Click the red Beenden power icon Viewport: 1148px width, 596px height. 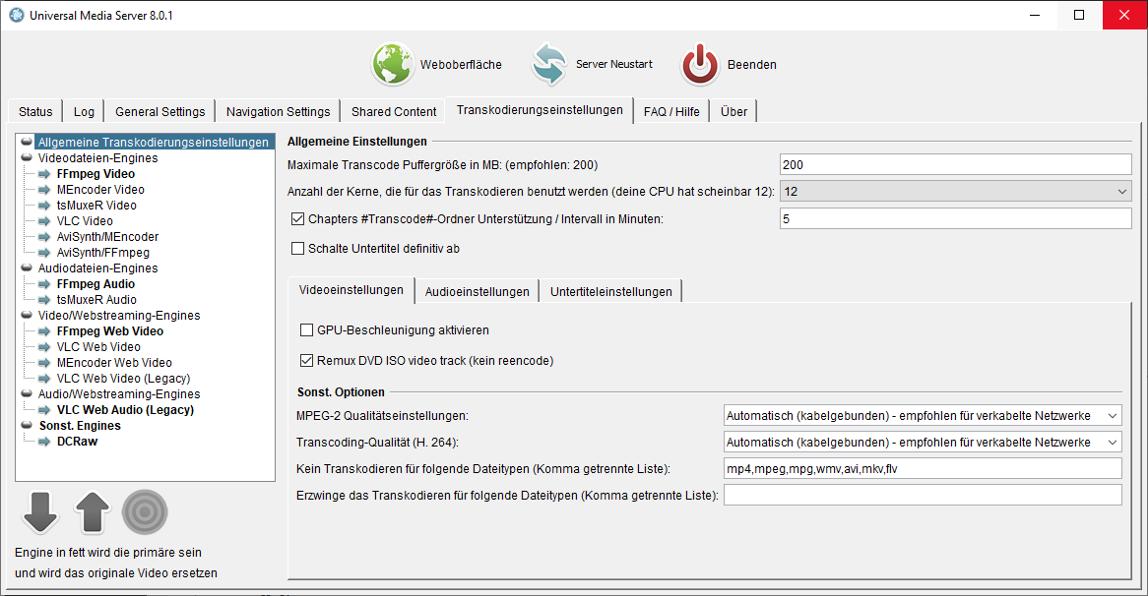tap(700, 64)
